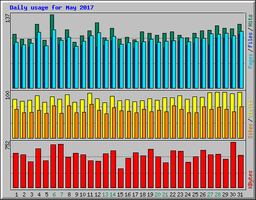256x200 pixels.
Task: Click the cyan Pages bar for day 31
Action: click(241, 59)
